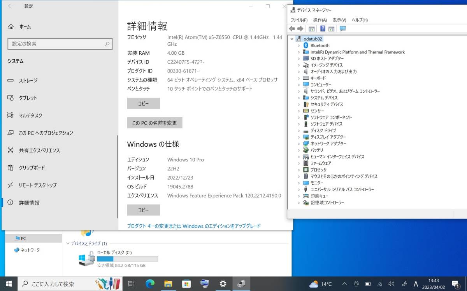The image size is (467, 291).
Task: Expand the ディスプレイ アダプター node
Action: (299, 137)
